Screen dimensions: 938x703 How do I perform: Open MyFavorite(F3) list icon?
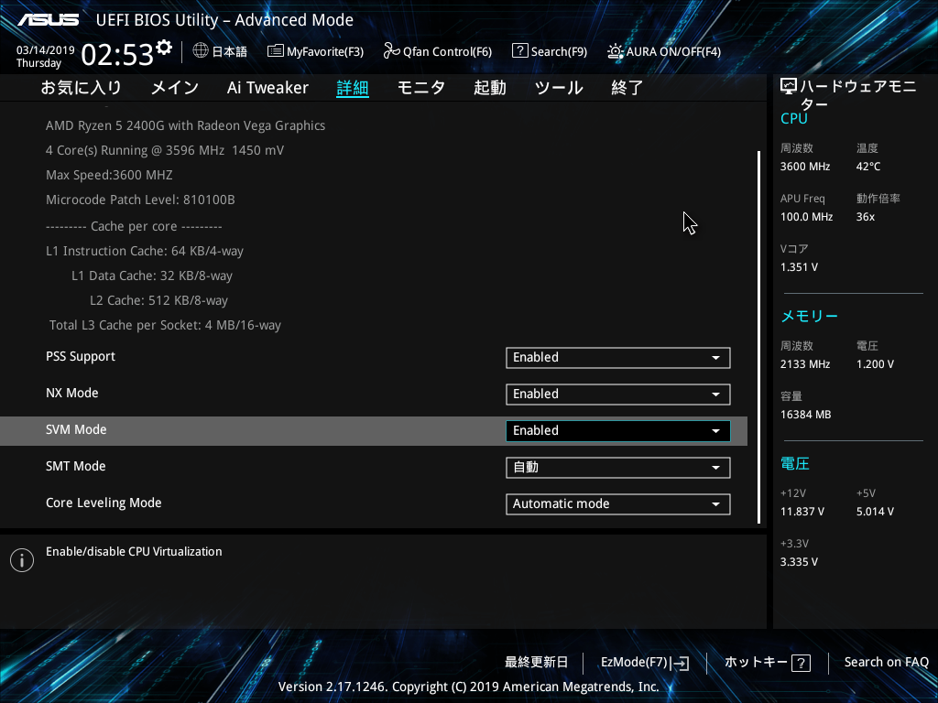point(275,51)
